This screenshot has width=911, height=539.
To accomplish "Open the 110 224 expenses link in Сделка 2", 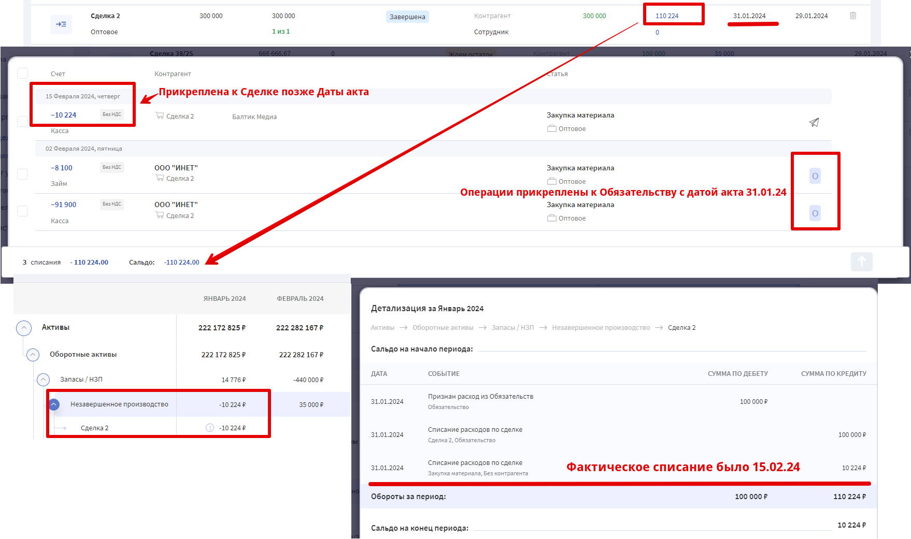I will [667, 16].
